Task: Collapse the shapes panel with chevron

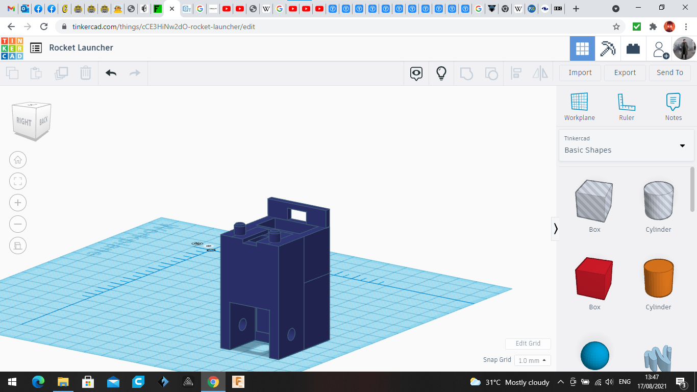Action: pyautogui.click(x=556, y=229)
